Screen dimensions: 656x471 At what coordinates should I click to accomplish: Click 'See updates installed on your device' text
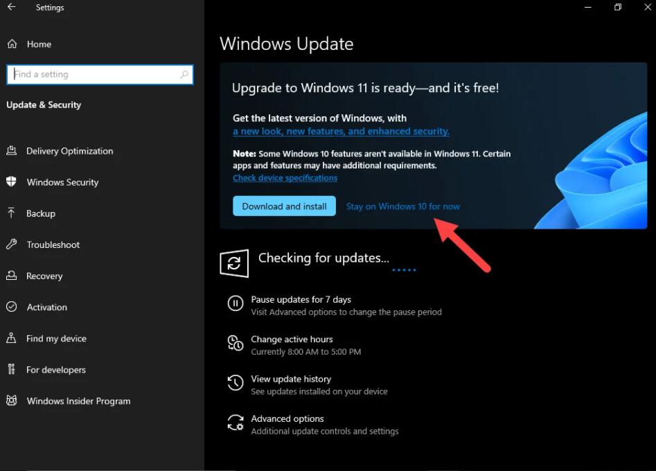pyautogui.click(x=319, y=391)
